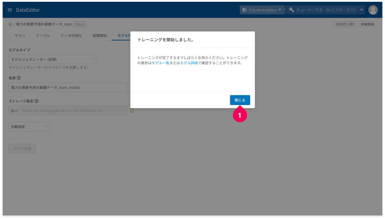Click the help icon next to ストレージ設定
Image resolution: width=385 pixels, height=219 pixels.
pos(36,101)
